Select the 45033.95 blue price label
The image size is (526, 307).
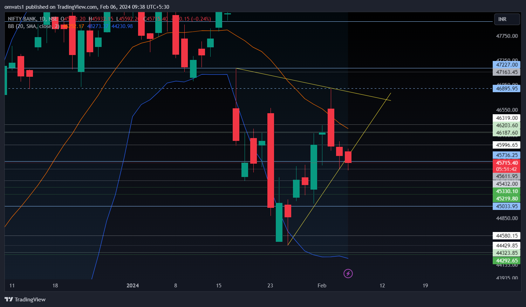tap(506, 206)
